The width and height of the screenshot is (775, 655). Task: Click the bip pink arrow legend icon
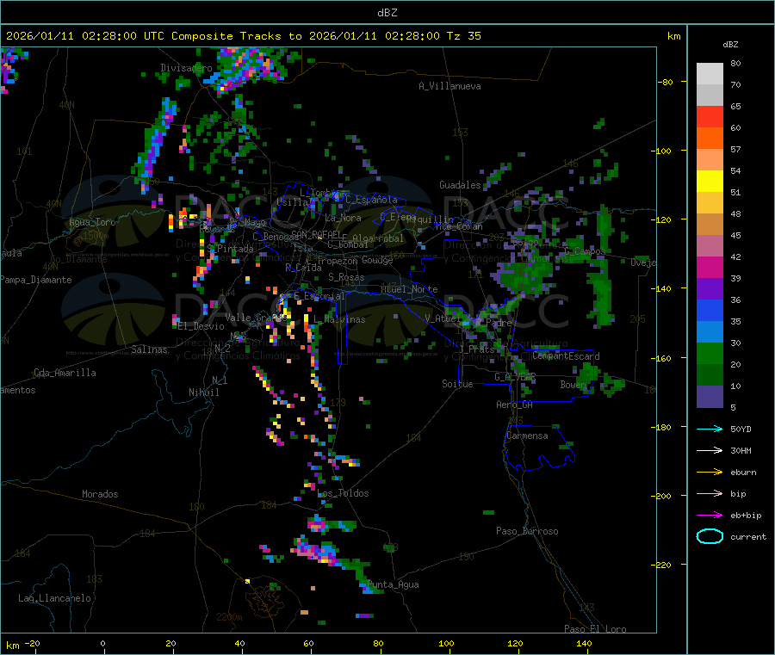[710, 493]
